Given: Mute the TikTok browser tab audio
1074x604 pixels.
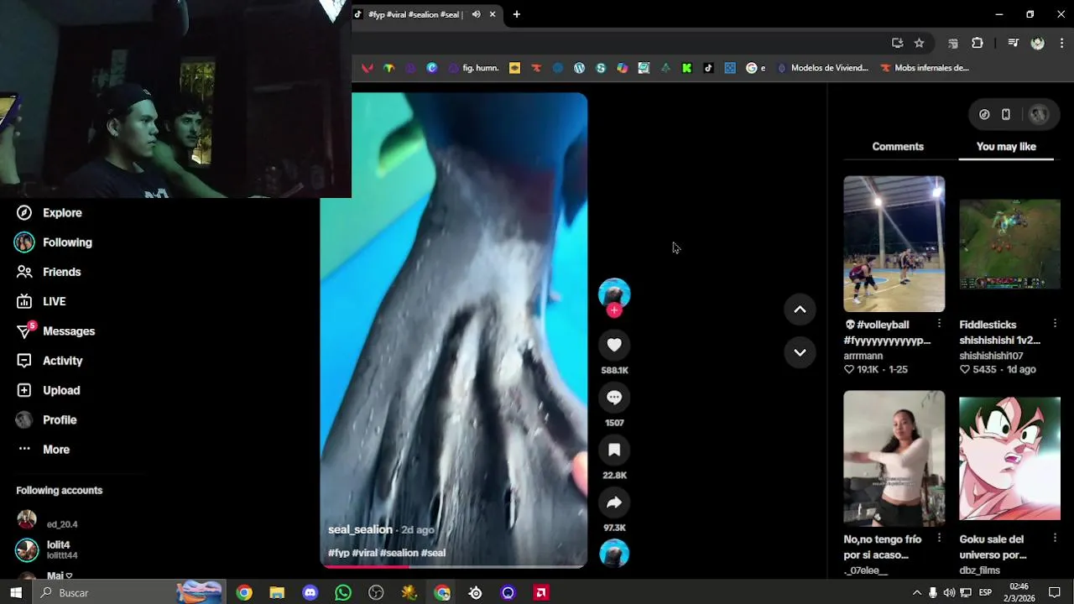Looking at the screenshot, I should point(476,14).
